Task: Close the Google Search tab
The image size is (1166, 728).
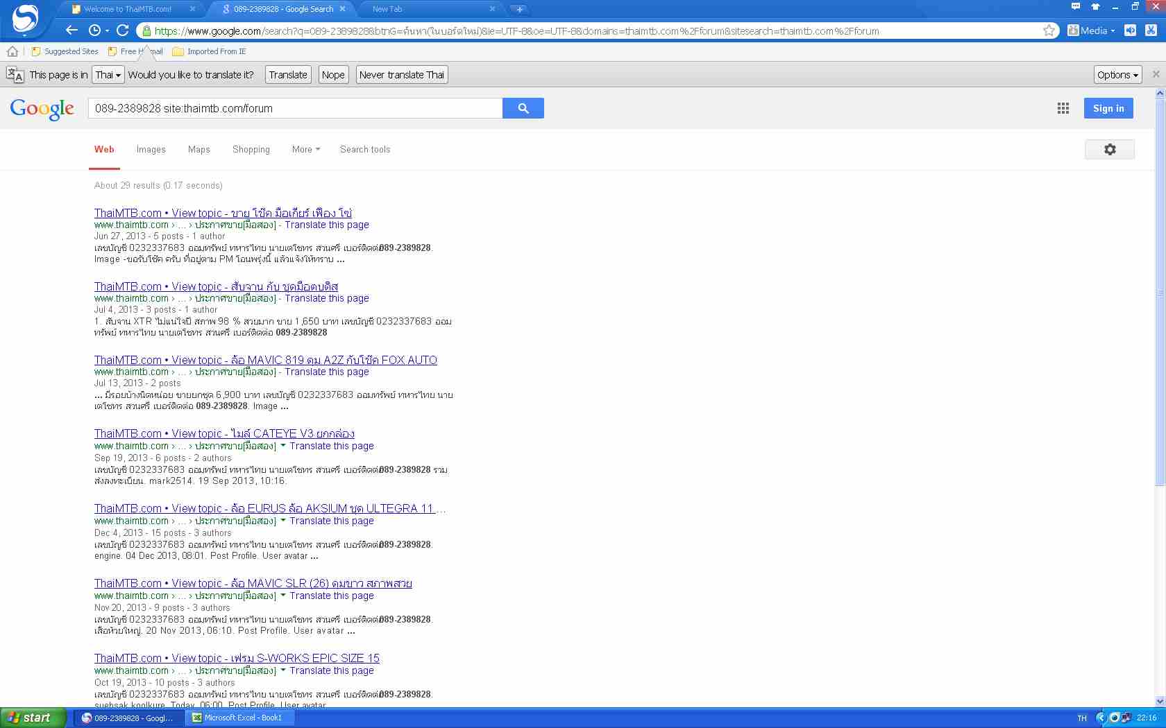Action: [342, 9]
